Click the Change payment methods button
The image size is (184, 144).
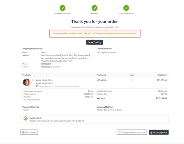pyautogui.click(x=132, y=132)
